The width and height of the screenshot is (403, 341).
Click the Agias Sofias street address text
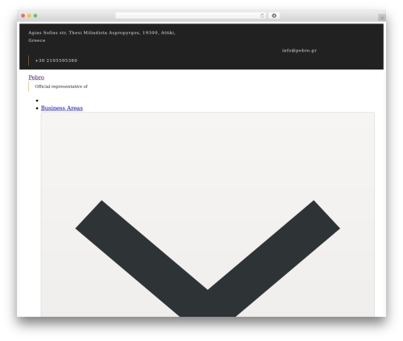102,36
